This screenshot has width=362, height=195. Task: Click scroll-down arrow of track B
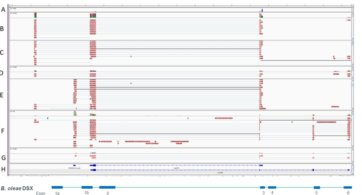click(353, 38)
